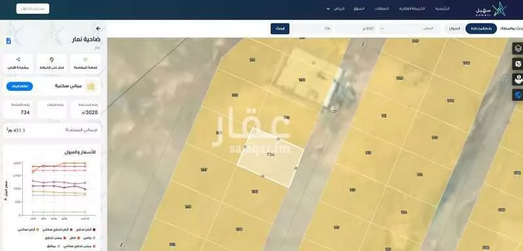
Task: Click the residential buildings label
Action: 69,86
